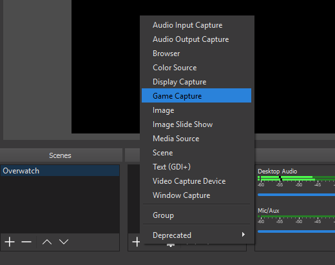The image size is (335, 265).
Task: Remove selected scene with minus icon
Action: [26, 242]
